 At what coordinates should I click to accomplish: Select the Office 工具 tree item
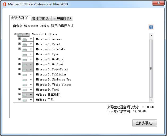point(45,100)
